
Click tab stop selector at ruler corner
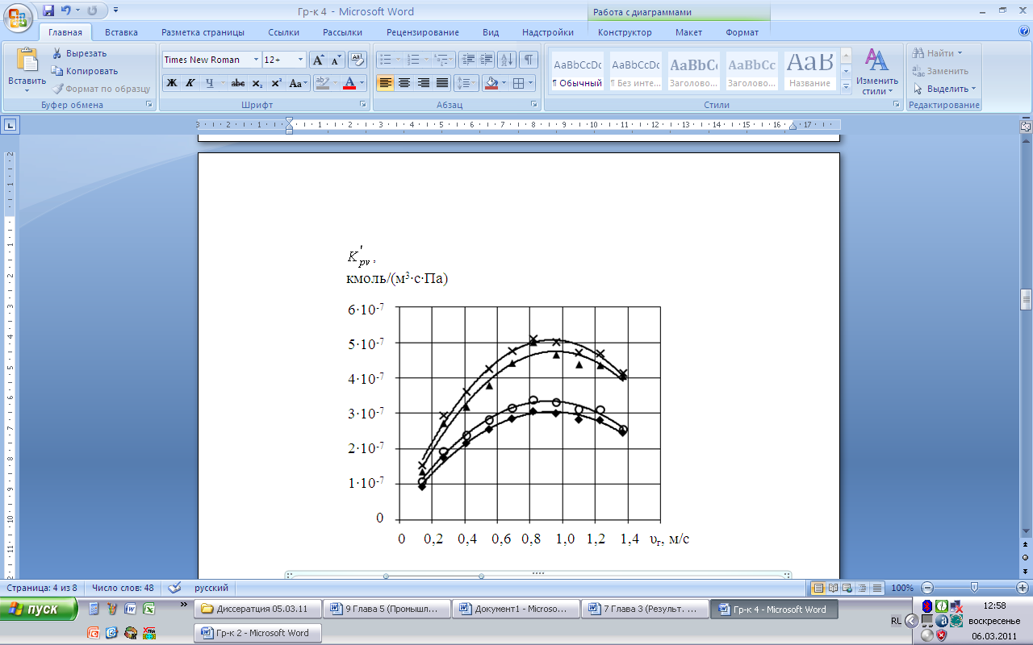10,125
